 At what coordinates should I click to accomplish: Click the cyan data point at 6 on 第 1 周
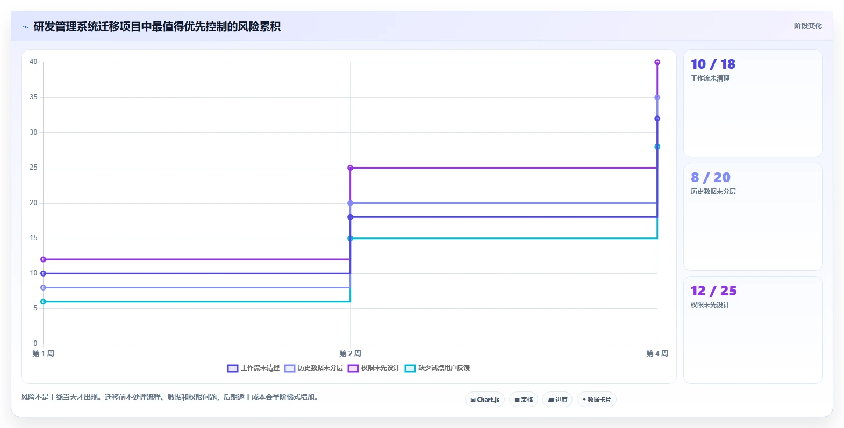pyautogui.click(x=44, y=302)
